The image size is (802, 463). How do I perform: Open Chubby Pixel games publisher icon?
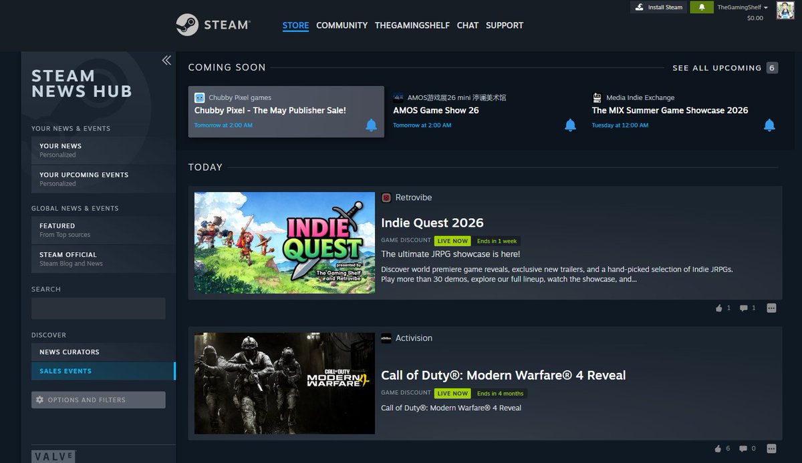coord(200,97)
